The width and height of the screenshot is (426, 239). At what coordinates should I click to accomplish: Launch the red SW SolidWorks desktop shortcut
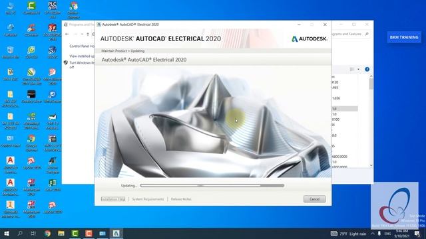tap(53, 32)
